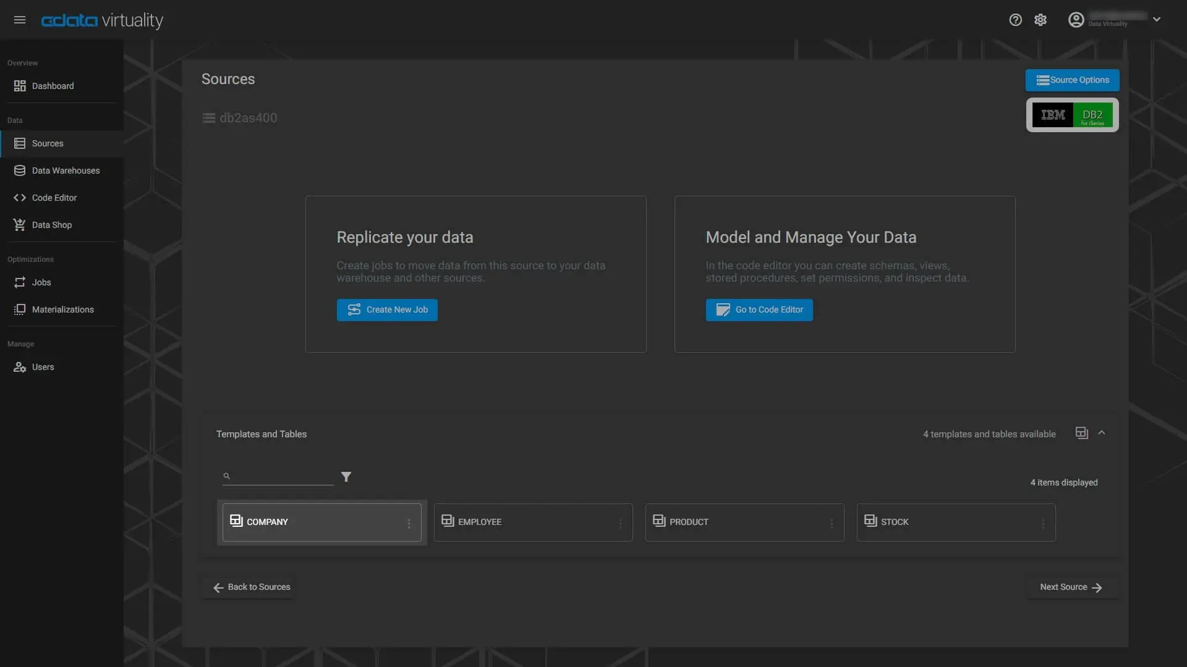Open the settings gear icon

[x=1040, y=20]
